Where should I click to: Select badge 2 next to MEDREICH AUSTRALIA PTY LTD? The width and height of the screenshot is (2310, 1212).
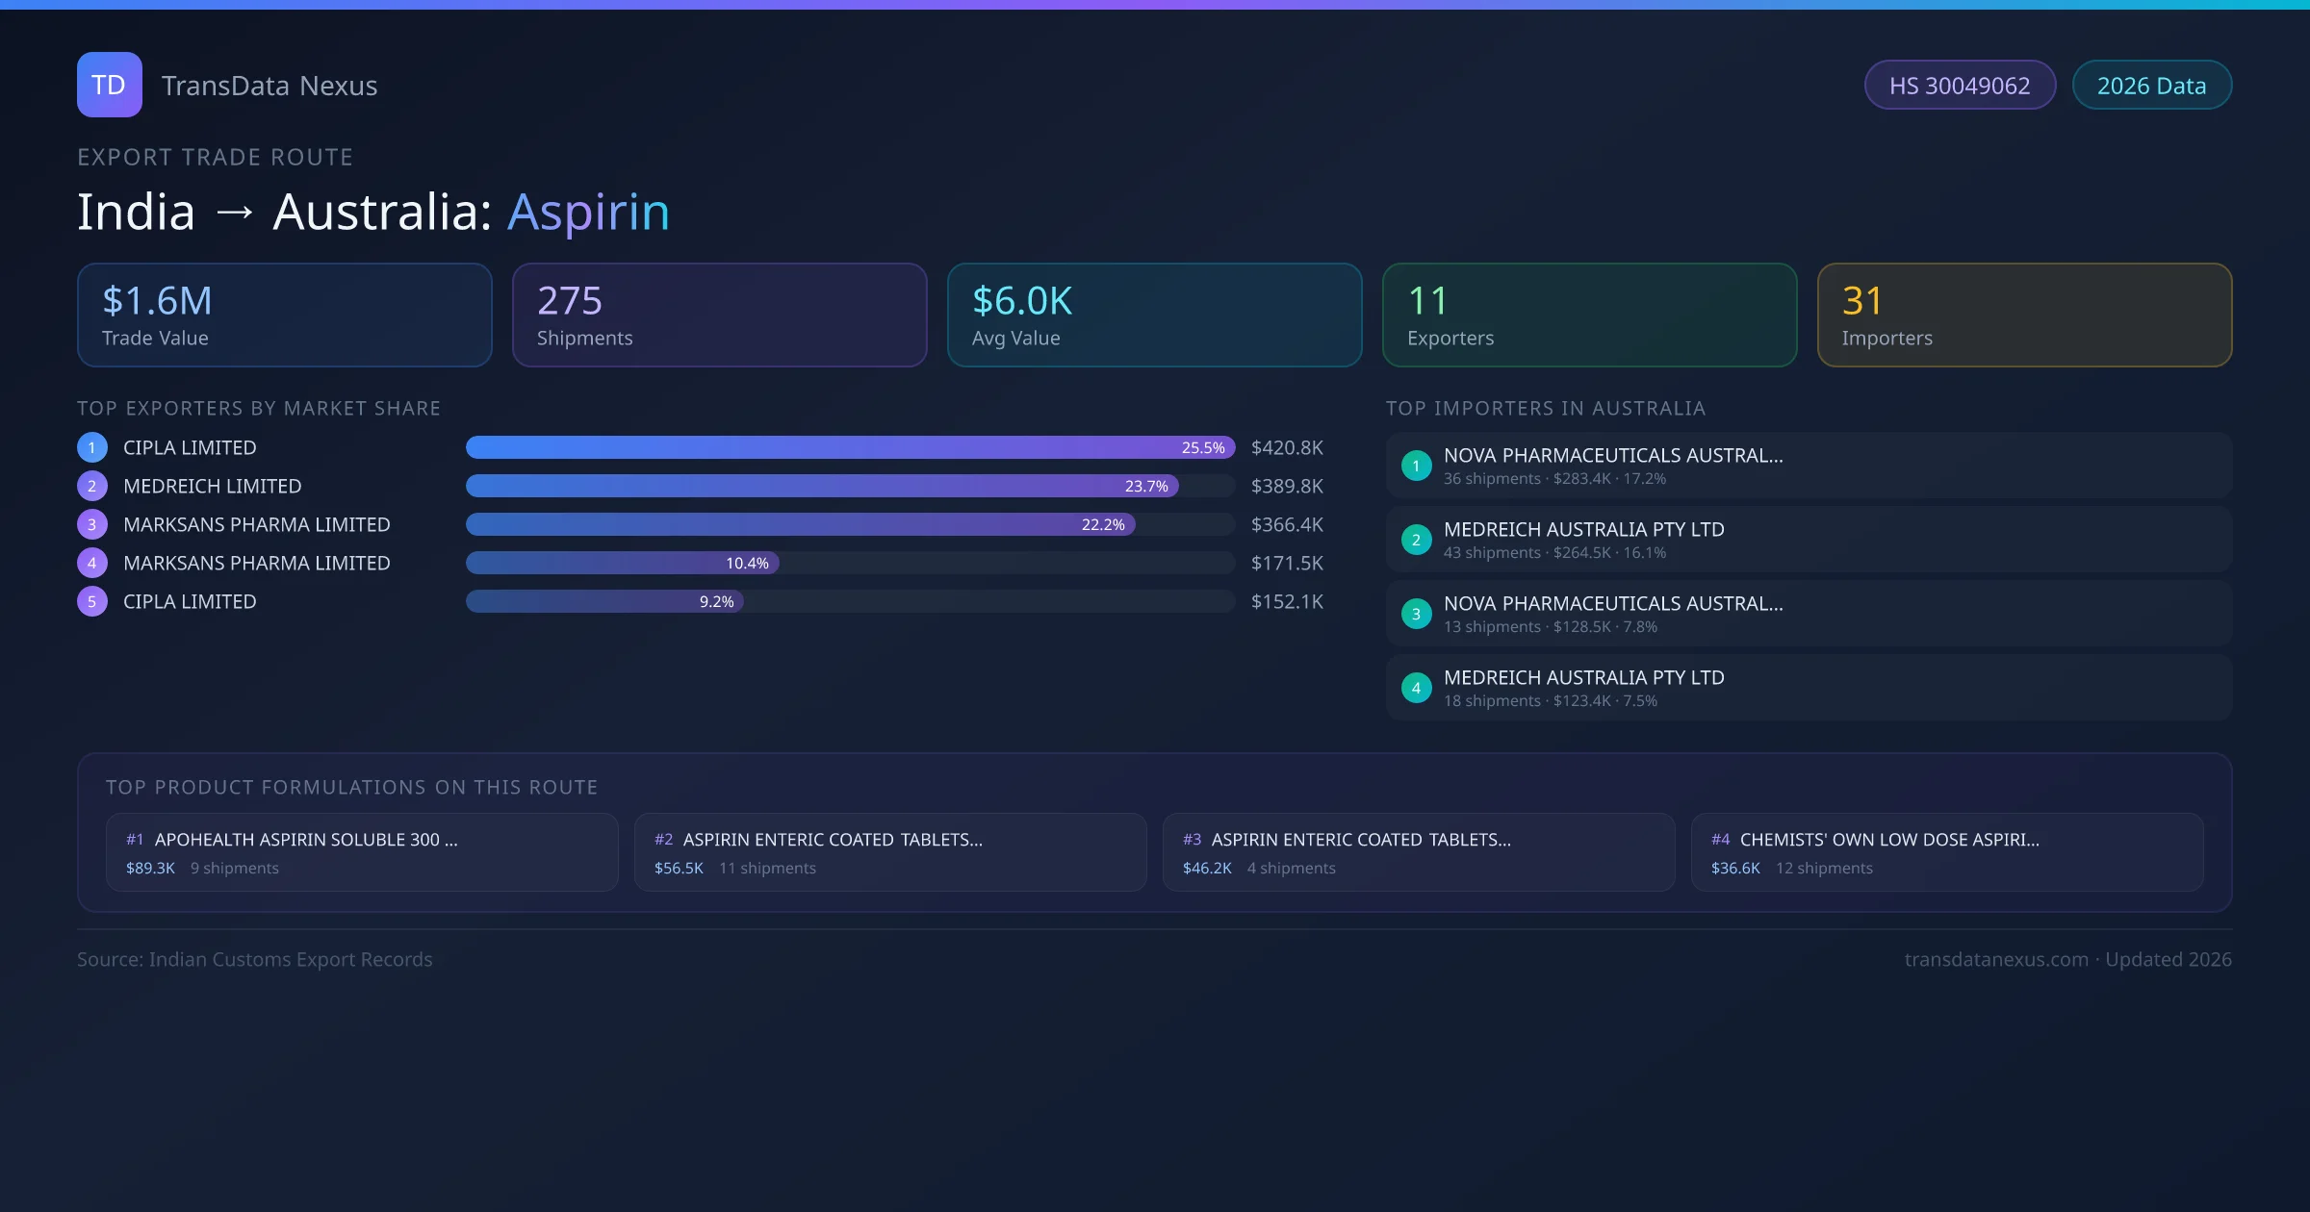[x=1416, y=540]
